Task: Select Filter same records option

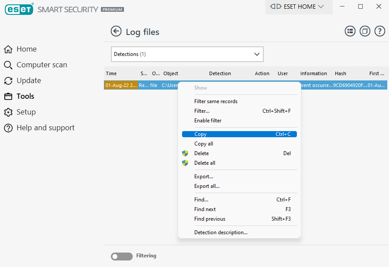Action: (216, 101)
